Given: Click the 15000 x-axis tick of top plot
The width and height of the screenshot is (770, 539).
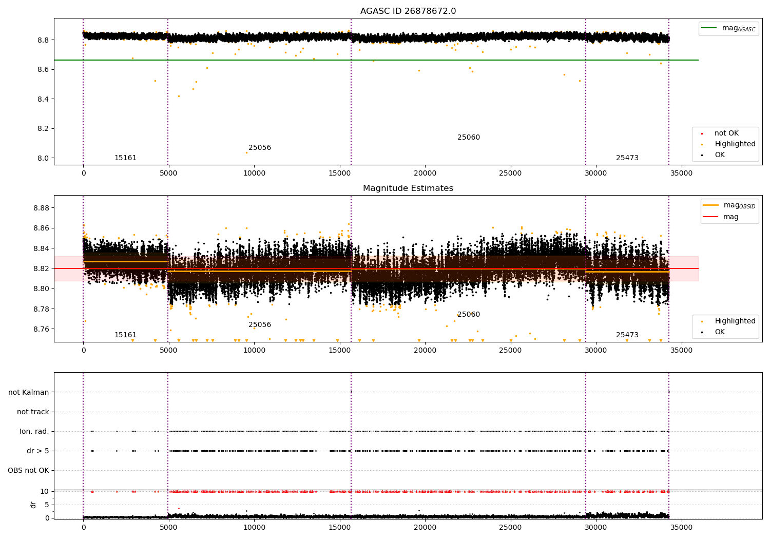Looking at the screenshot, I should [339, 174].
